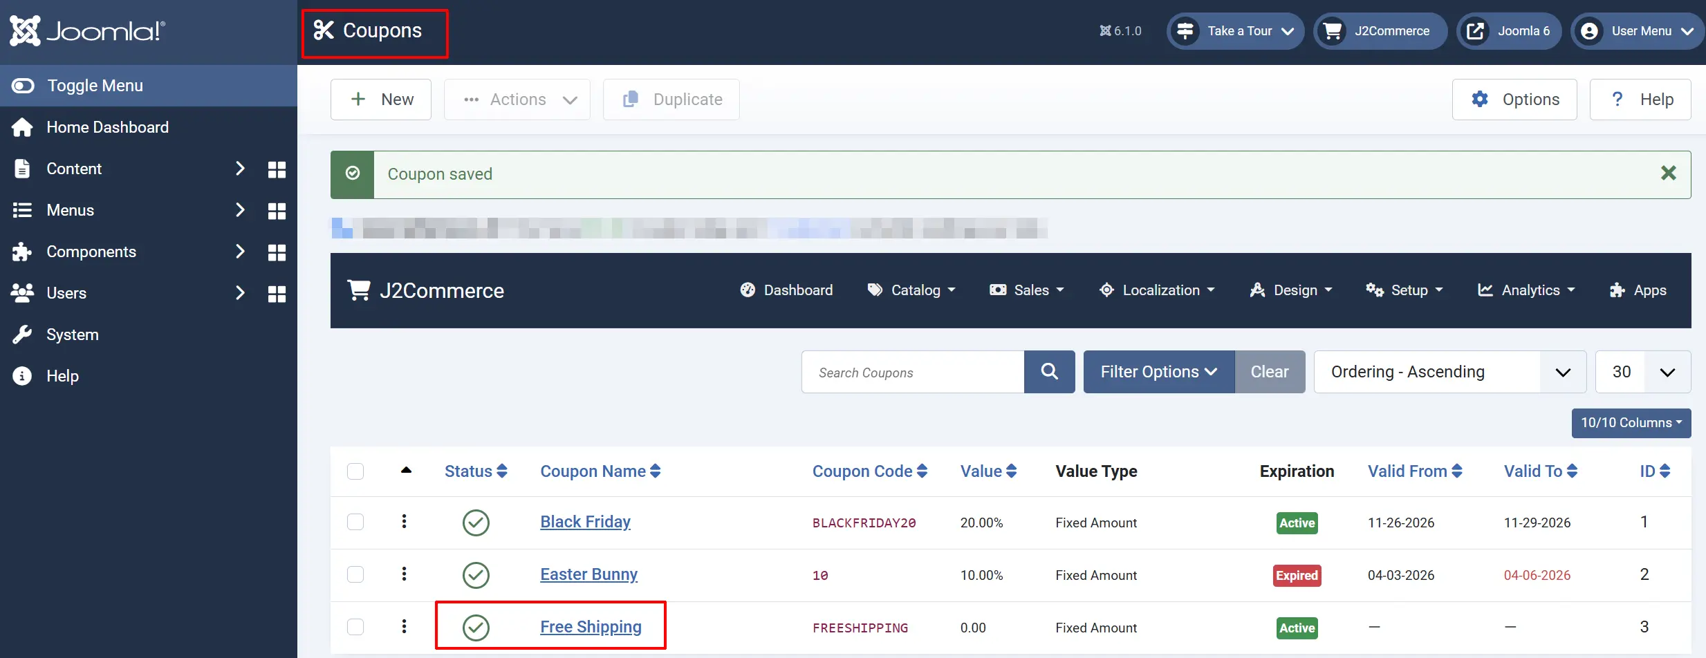Sort by Status column
The image size is (1706, 658).
[476, 471]
